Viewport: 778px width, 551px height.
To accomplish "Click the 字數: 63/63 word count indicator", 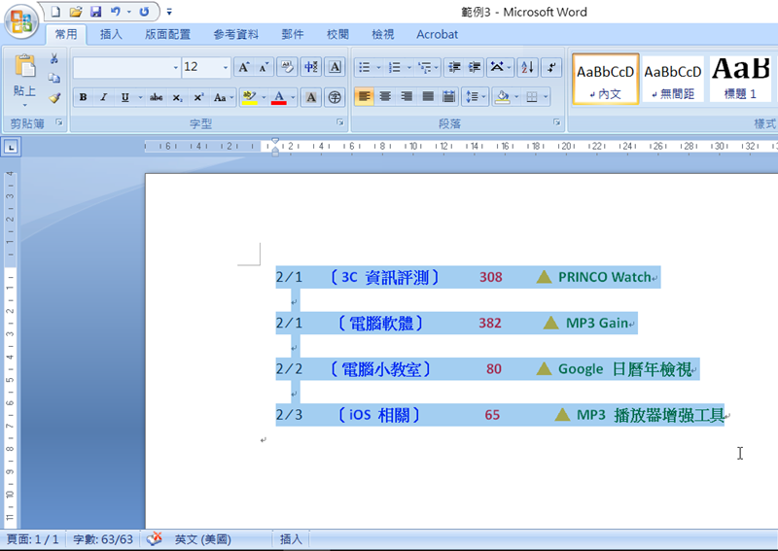I will click(x=103, y=539).
